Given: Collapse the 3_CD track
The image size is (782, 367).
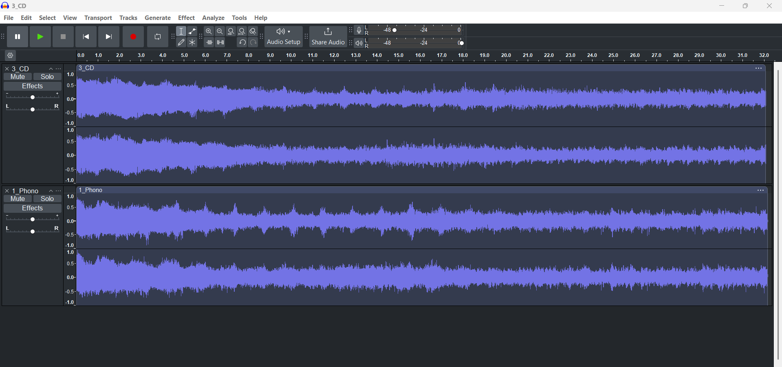Looking at the screenshot, I should click(x=51, y=69).
